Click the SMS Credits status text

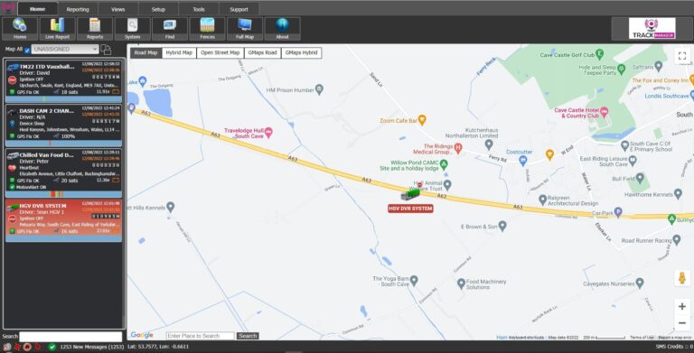point(674,347)
